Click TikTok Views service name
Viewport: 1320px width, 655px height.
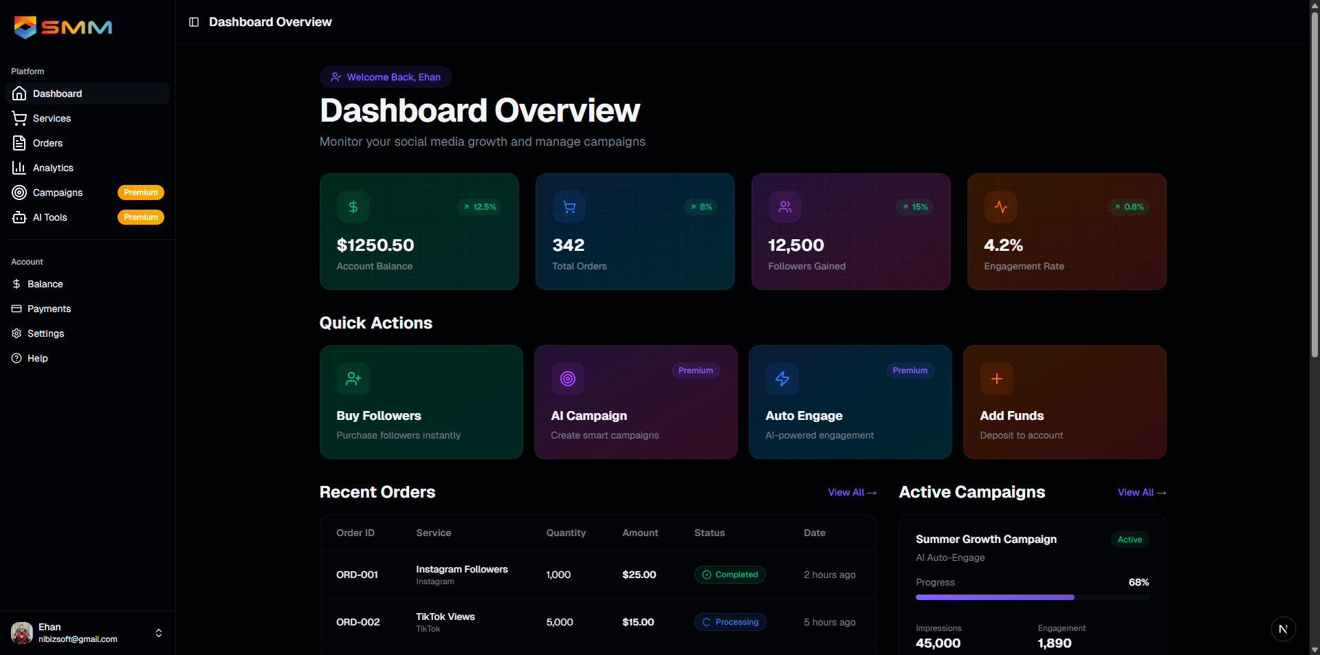point(445,617)
